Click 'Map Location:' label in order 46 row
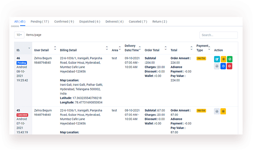This screenshot has width=253, height=150. click(x=70, y=80)
